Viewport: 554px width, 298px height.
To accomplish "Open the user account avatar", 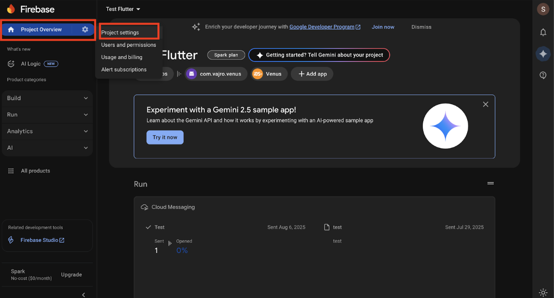I will (543, 9).
